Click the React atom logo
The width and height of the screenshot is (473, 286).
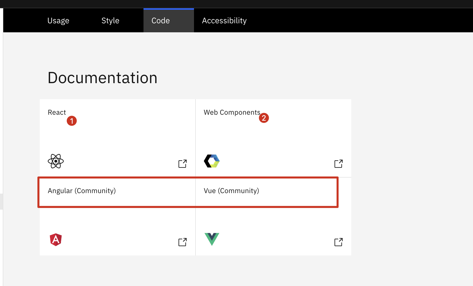click(56, 161)
